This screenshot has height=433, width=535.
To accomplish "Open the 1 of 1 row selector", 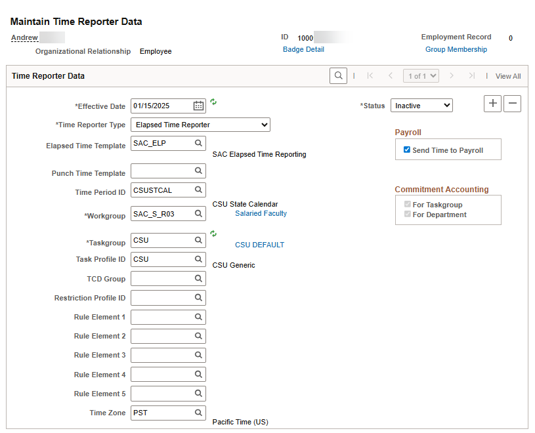I will coord(421,76).
